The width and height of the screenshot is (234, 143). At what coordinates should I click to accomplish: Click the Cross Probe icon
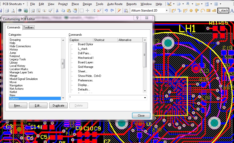click(119, 11)
